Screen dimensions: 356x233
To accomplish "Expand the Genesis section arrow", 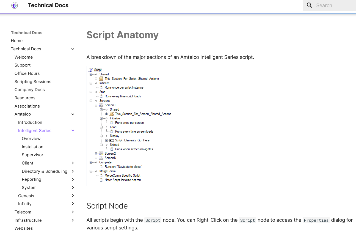I will (73, 196).
